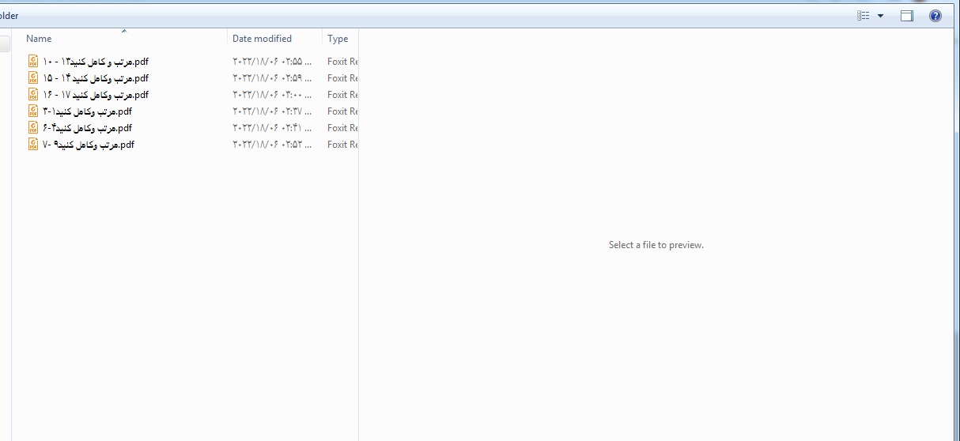Select file name مرتب وکامل کنید ۱۷ - ۱۶.pdf
Screen dimensions: 960x441
95,94
